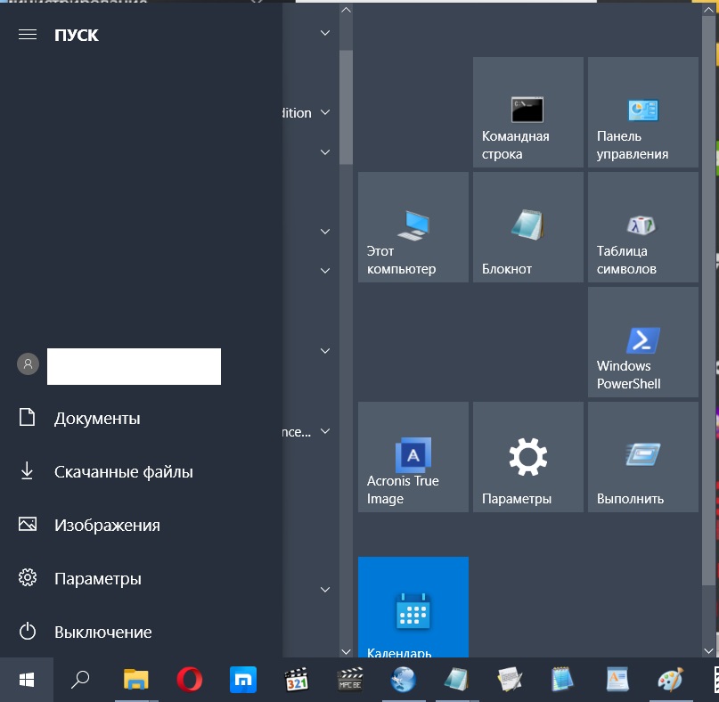
Task: Click the ПУСК heading
Action: click(x=76, y=36)
